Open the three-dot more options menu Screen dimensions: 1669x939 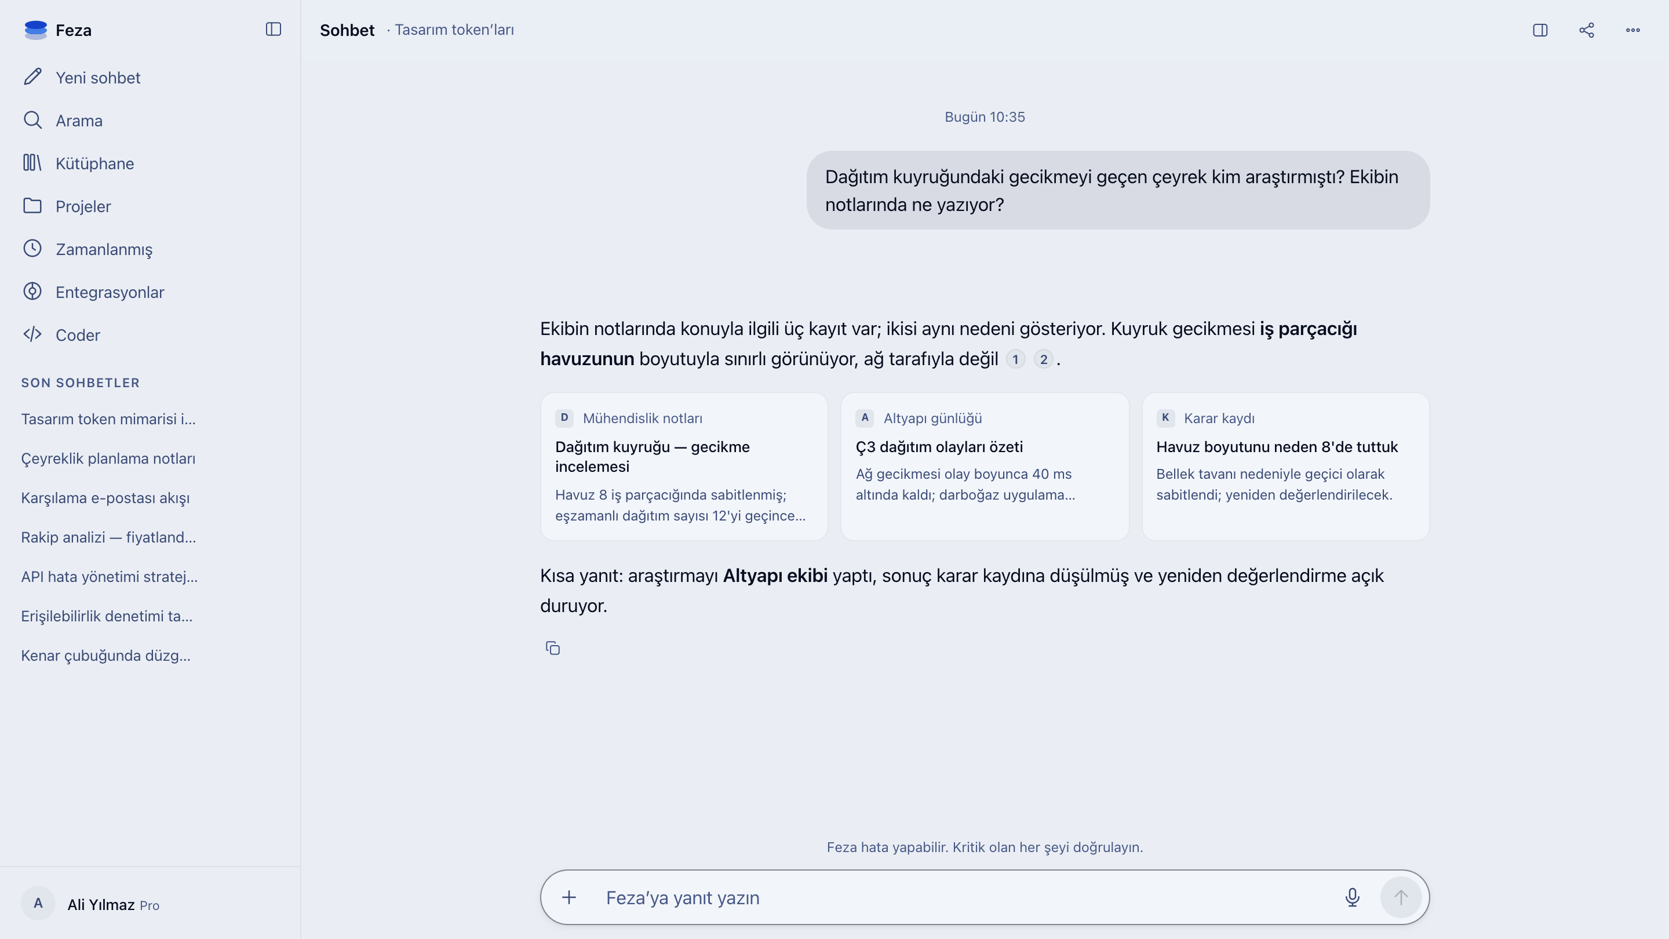[1632, 30]
